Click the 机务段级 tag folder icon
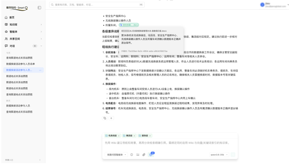This screenshot has height=165, width=289. 107,136
